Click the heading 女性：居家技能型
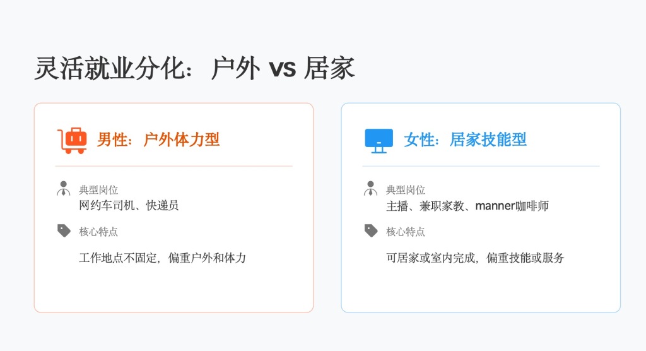The width and height of the screenshot is (646, 351). pyautogui.click(x=465, y=140)
